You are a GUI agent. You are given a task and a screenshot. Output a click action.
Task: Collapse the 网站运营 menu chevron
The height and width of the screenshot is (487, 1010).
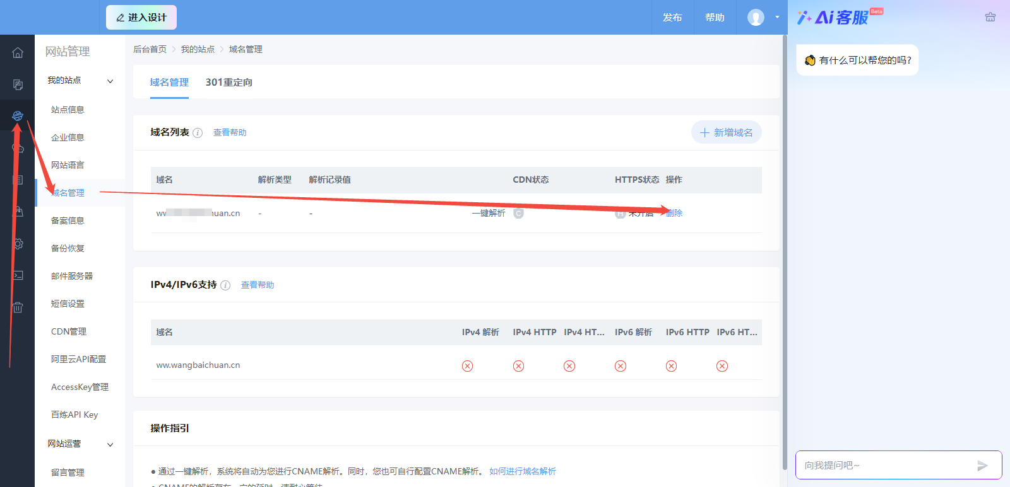[110, 444]
